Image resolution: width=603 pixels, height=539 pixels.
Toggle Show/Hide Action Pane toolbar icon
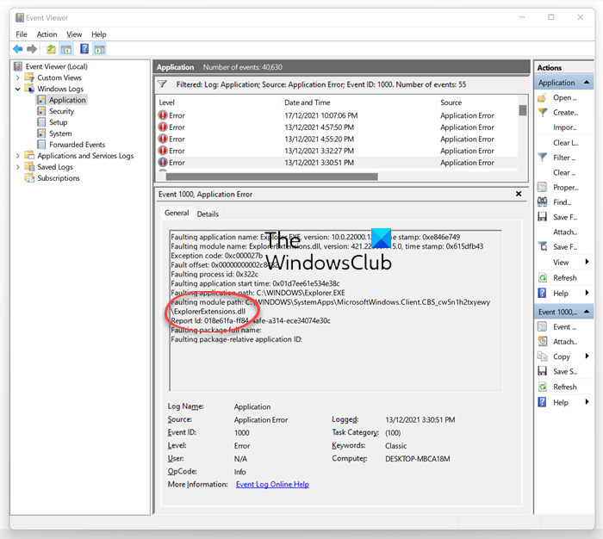[100, 49]
